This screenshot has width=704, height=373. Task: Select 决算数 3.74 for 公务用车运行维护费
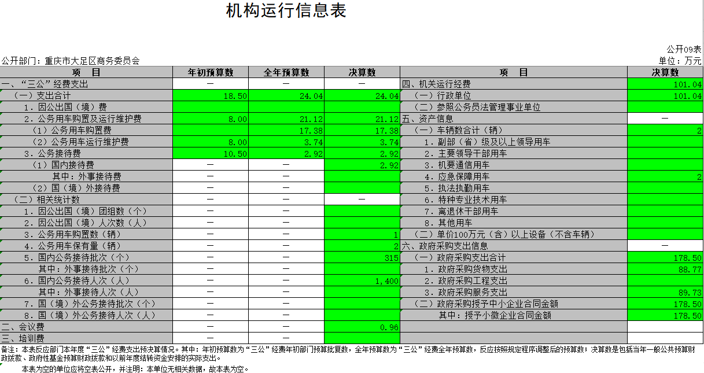(x=362, y=142)
